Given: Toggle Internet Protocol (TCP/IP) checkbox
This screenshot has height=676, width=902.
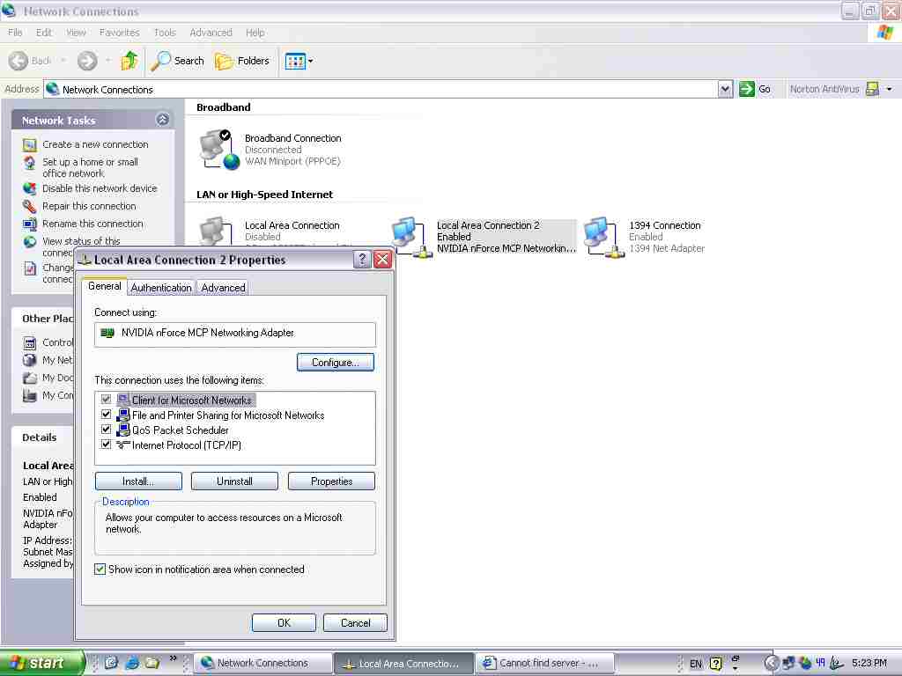Looking at the screenshot, I should tap(106, 445).
